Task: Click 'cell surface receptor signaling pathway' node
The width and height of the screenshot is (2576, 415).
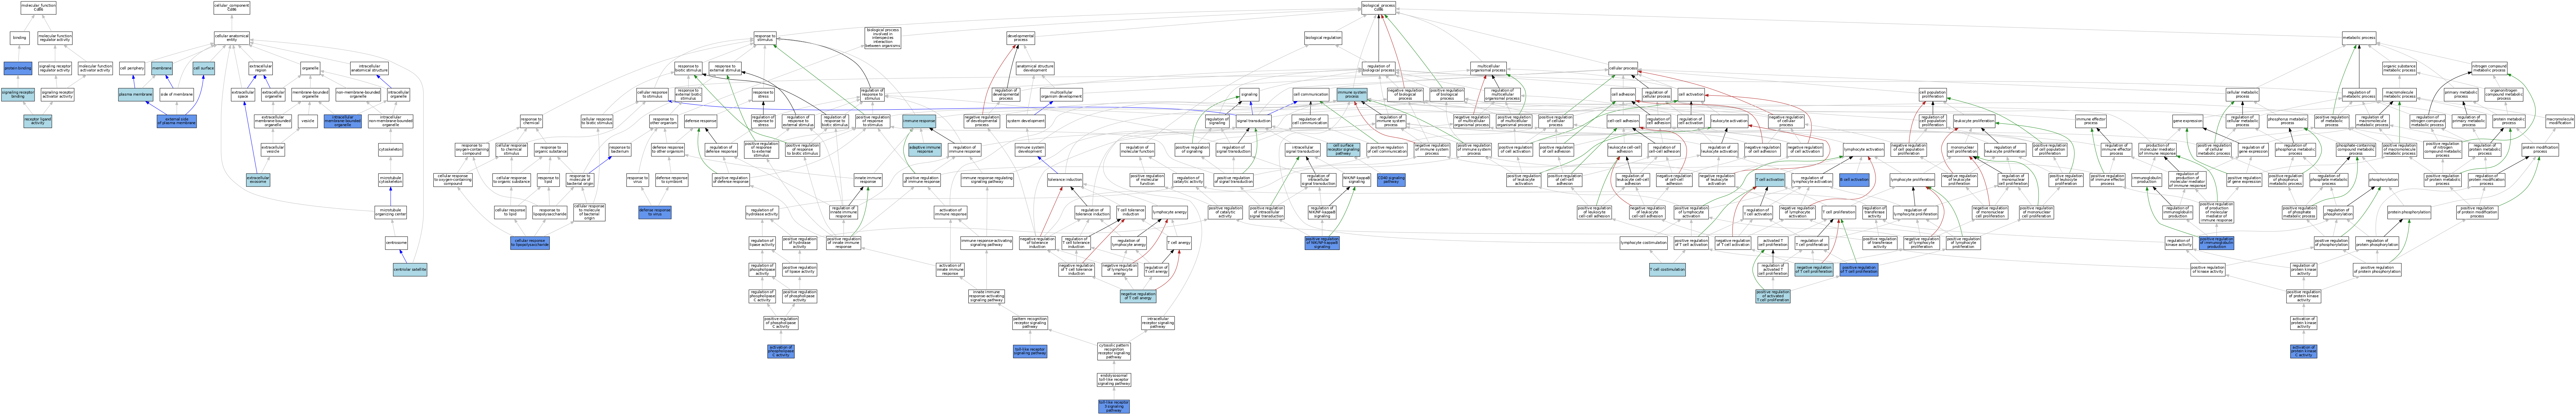Action: pos(1344,150)
